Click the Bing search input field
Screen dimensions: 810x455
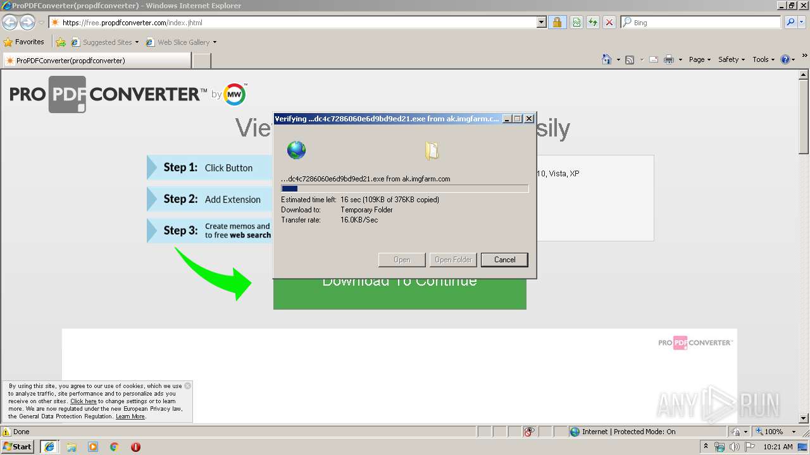coord(701,22)
